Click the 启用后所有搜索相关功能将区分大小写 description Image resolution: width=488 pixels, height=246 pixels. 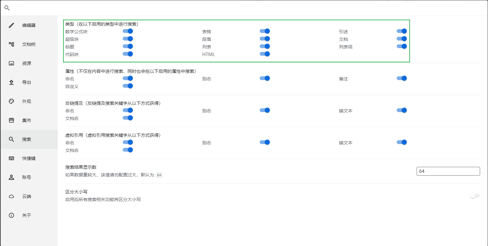pyautogui.click(x=103, y=200)
